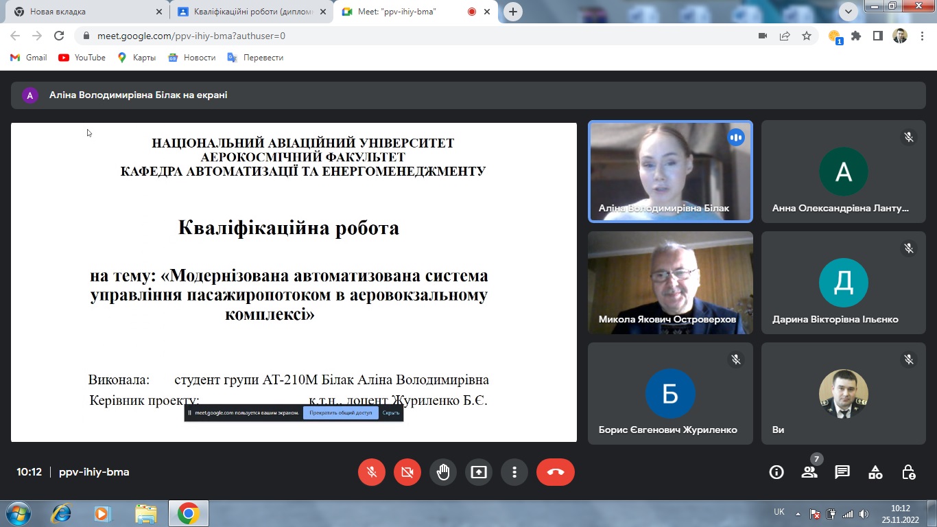Open the activities panel

(875, 472)
